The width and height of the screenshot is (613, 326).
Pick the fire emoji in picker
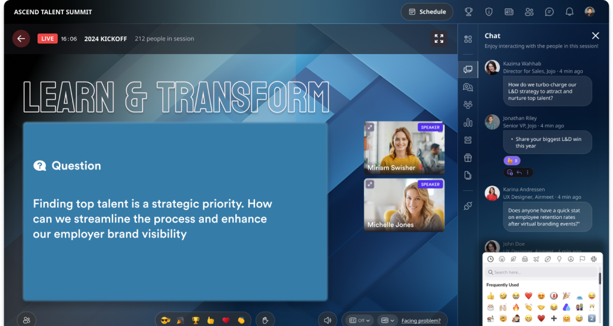[516, 307]
